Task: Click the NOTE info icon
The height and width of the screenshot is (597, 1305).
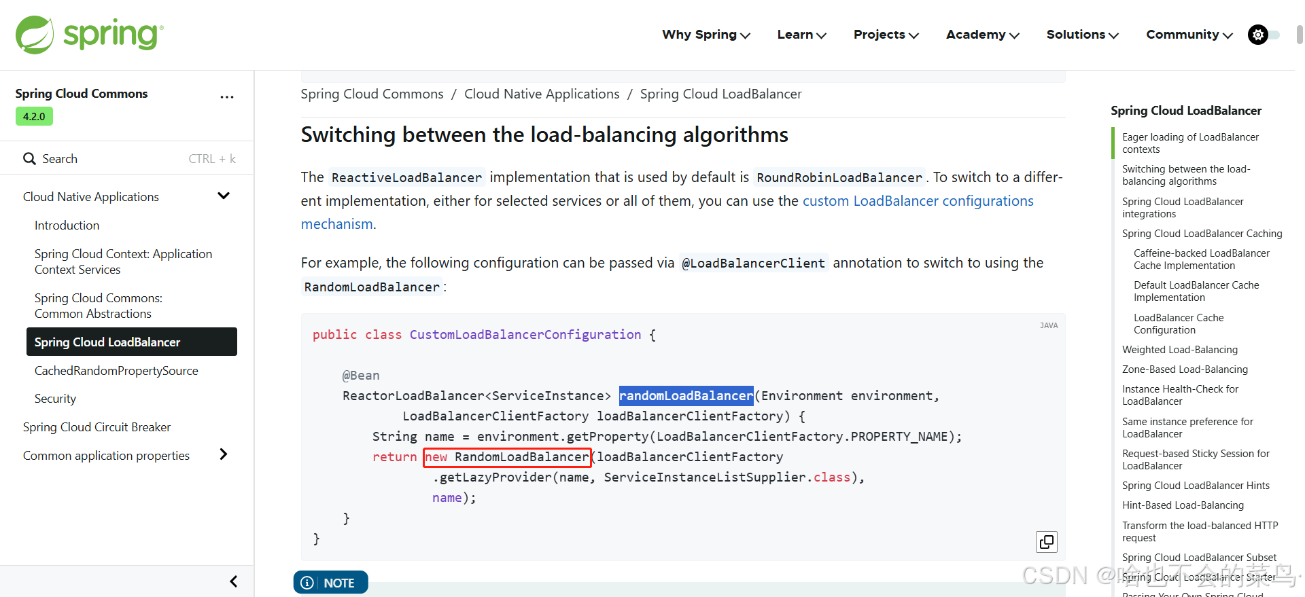Action: 307,583
